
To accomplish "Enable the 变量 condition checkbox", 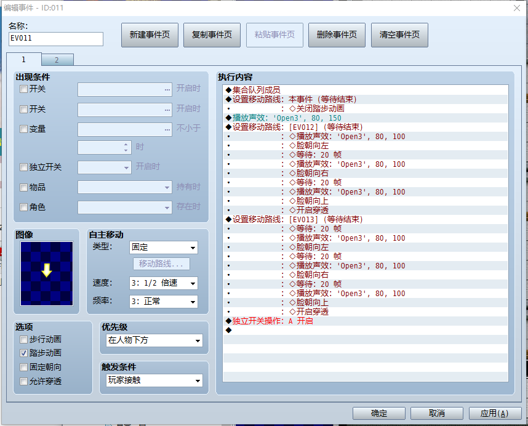I will pos(23,129).
